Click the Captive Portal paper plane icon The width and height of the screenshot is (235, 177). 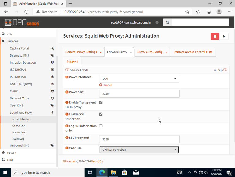tap(52, 48)
